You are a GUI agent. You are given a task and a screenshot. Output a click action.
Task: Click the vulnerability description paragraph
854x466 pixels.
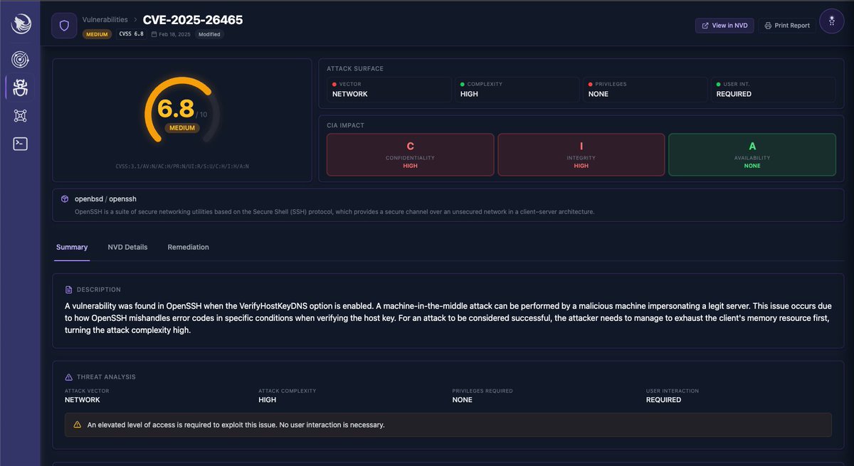[x=448, y=318]
